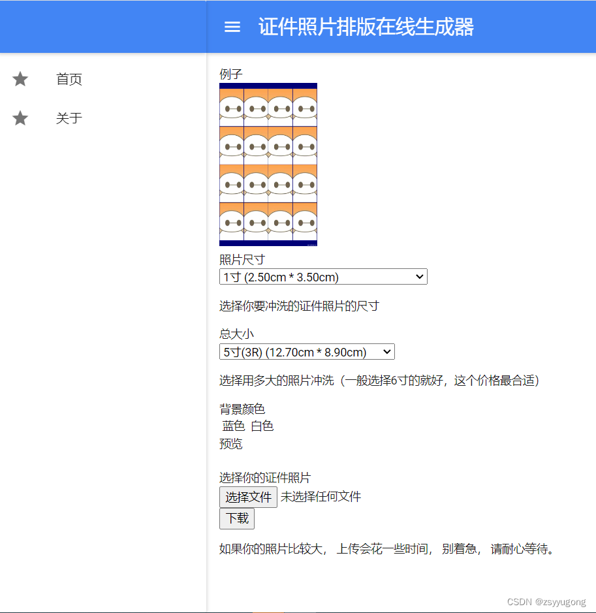The height and width of the screenshot is (613, 596).
Task: Click the hint text mentioning 一般选择6寸的就好
Action: pos(379,380)
